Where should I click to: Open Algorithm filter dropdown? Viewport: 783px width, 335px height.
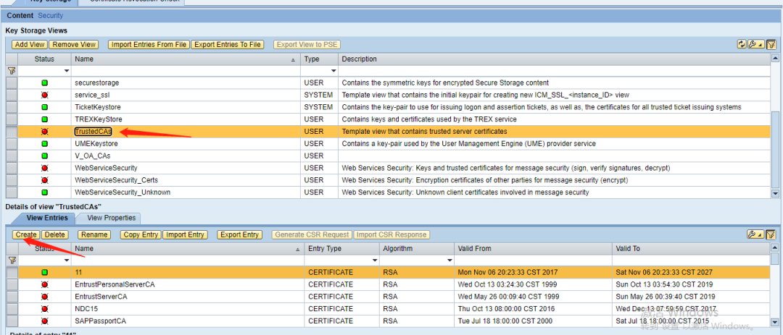coord(450,260)
